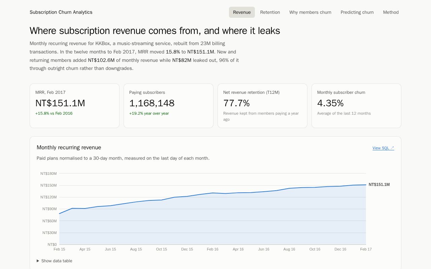Click the Net revenue retention (T12M) label
431x269 pixels.
[252, 92]
